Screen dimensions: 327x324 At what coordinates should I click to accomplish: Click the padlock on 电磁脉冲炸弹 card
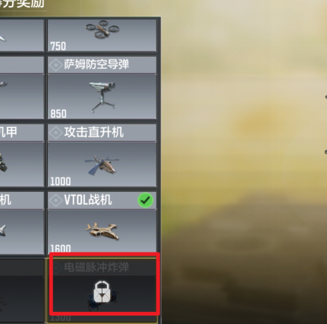(102, 292)
